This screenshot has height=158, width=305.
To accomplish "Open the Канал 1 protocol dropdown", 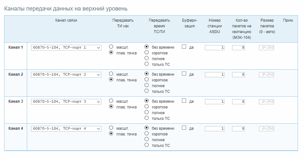I will point(66,48).
